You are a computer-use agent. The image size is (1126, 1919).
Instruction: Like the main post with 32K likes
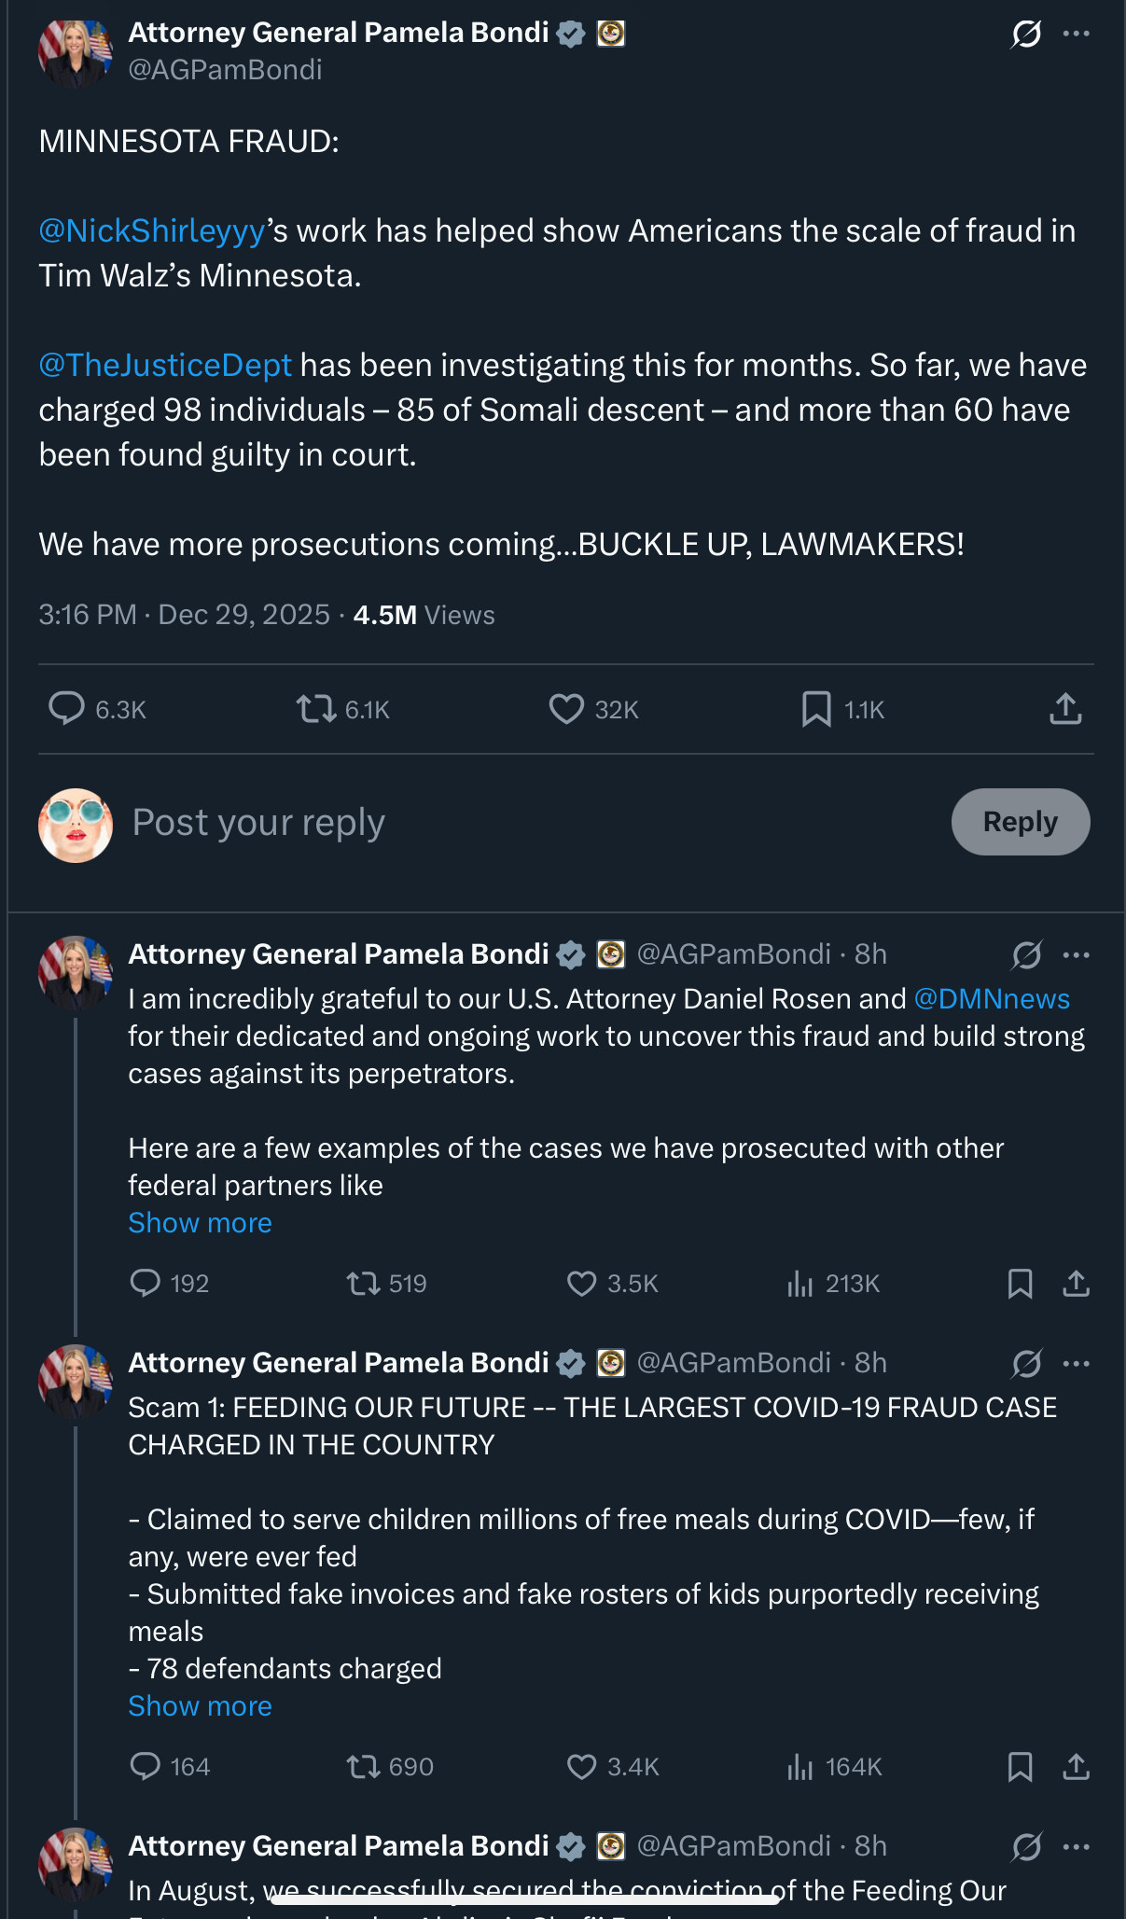pyautogui.click(x=566, y=709)
